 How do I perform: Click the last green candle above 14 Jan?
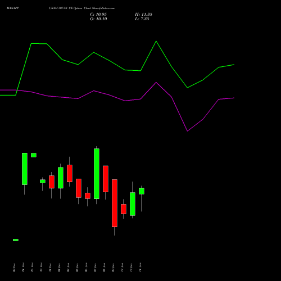coord(142,191)
